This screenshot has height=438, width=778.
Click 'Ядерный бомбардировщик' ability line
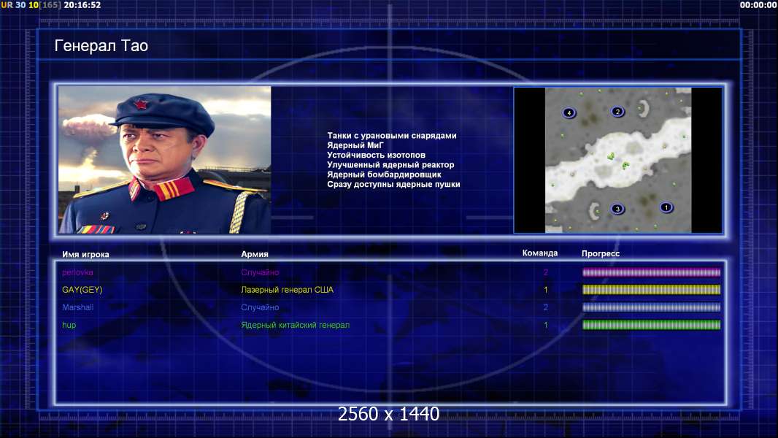click(x=384, y=174)
